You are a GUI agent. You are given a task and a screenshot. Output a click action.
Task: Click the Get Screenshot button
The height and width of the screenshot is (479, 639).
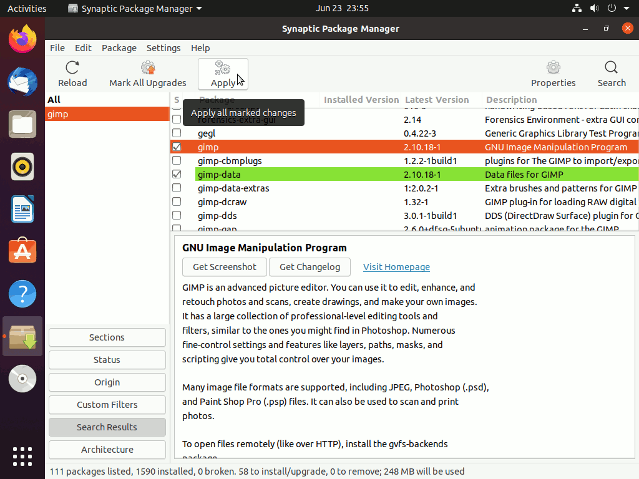[x=225, y=267]
